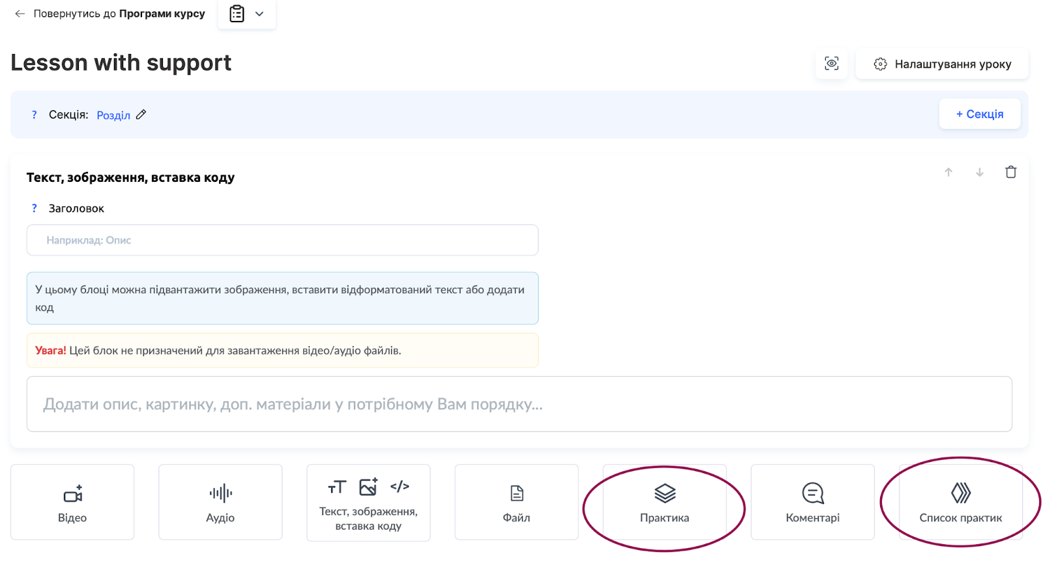The width and height of the screenshot is (1043, 567).
Task: Click the description content editor area
Action: tap(519, 404)
